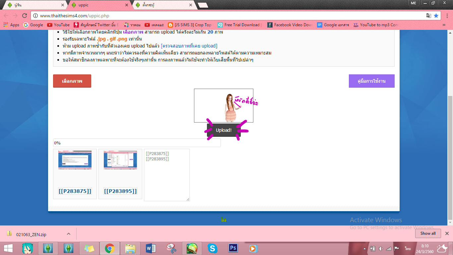Open the Free Trial Download bookmark
Viewport: 453px width, 255px height.
pyautogui.click(x=239, y=25)
